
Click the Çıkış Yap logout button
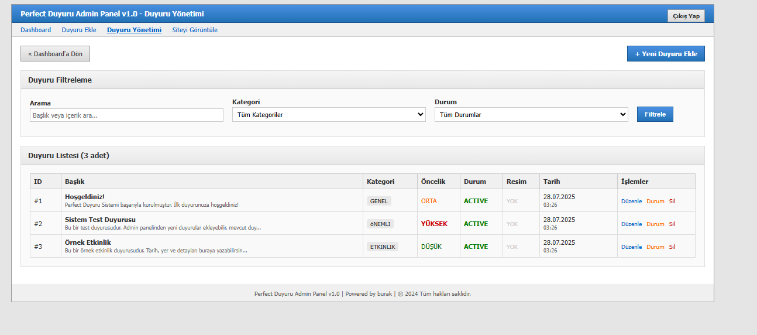(686, 16)
